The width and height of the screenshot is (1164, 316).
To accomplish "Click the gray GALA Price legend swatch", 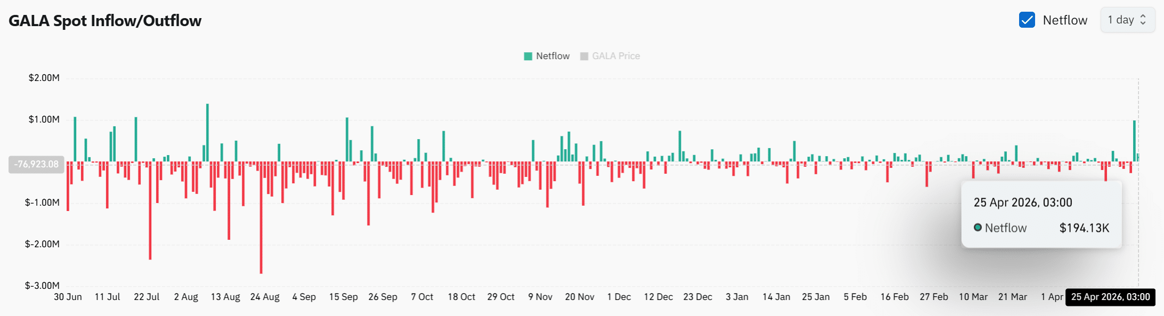I will click(x=584, y=56).
